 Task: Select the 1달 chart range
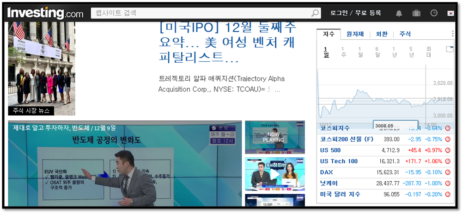[360, 52]
